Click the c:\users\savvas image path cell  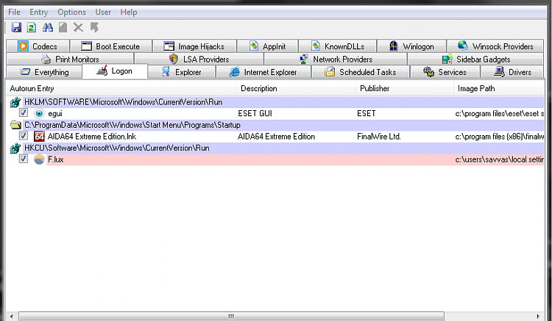pos(499,159)
